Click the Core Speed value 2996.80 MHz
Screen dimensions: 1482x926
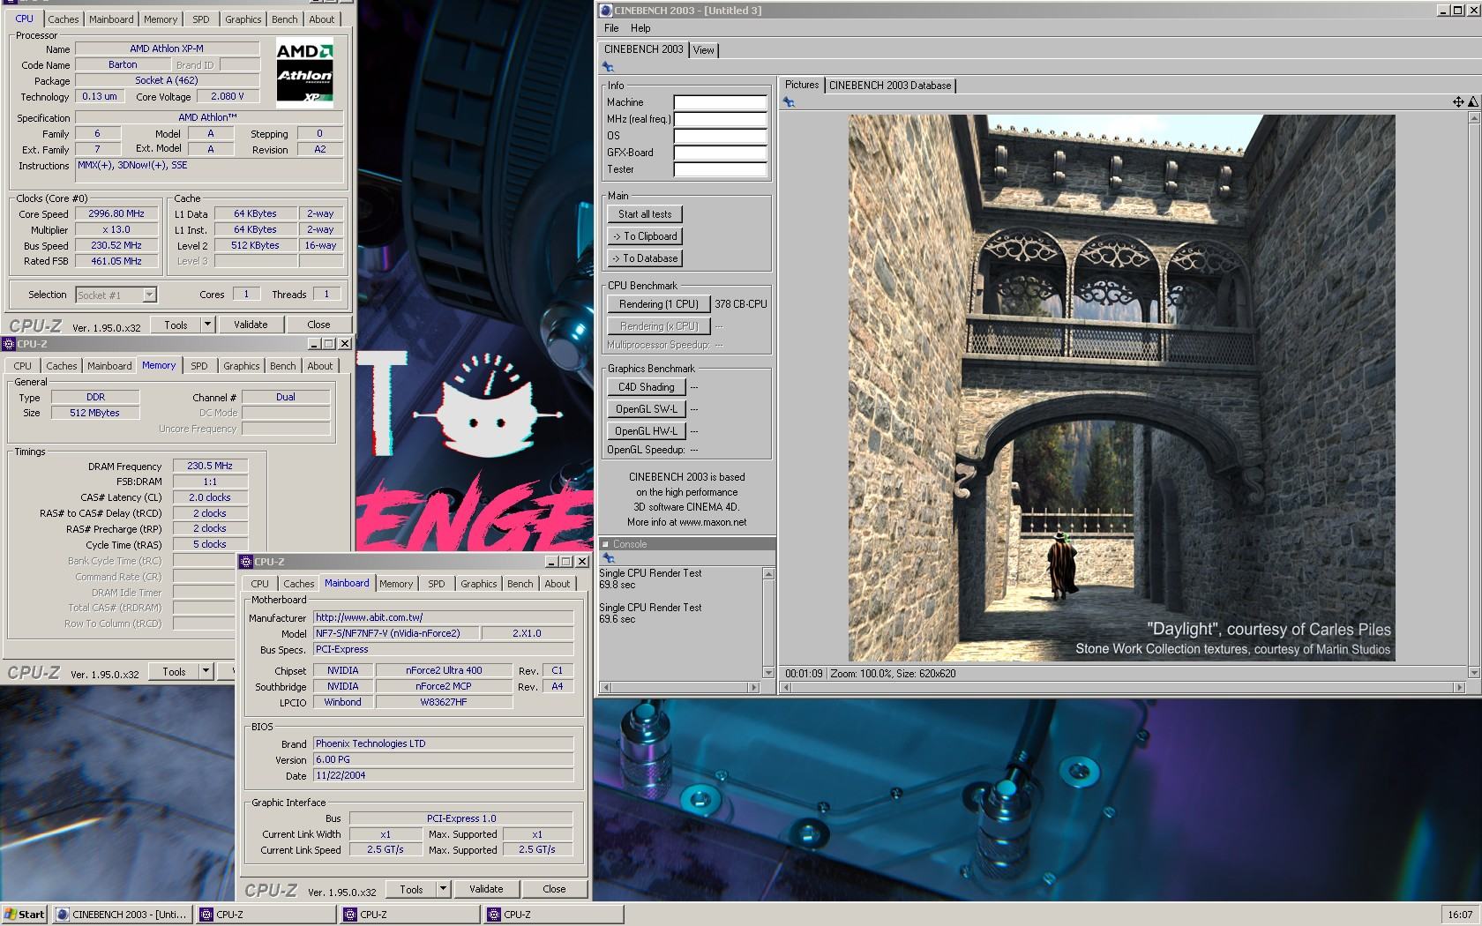116,213
